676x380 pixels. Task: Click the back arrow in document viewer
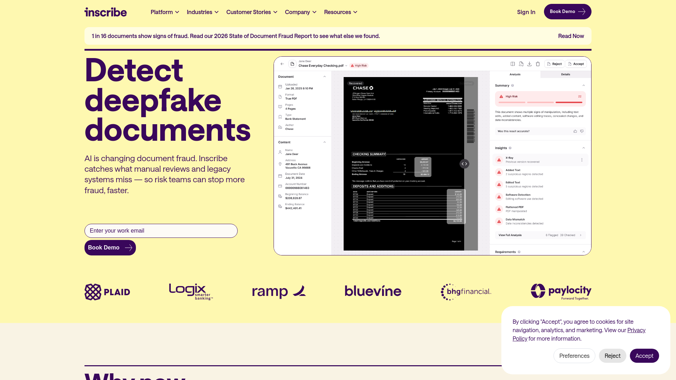[282, 64]
